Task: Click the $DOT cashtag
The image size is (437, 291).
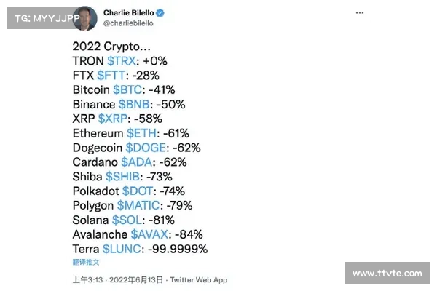Action: coord(138,191)
